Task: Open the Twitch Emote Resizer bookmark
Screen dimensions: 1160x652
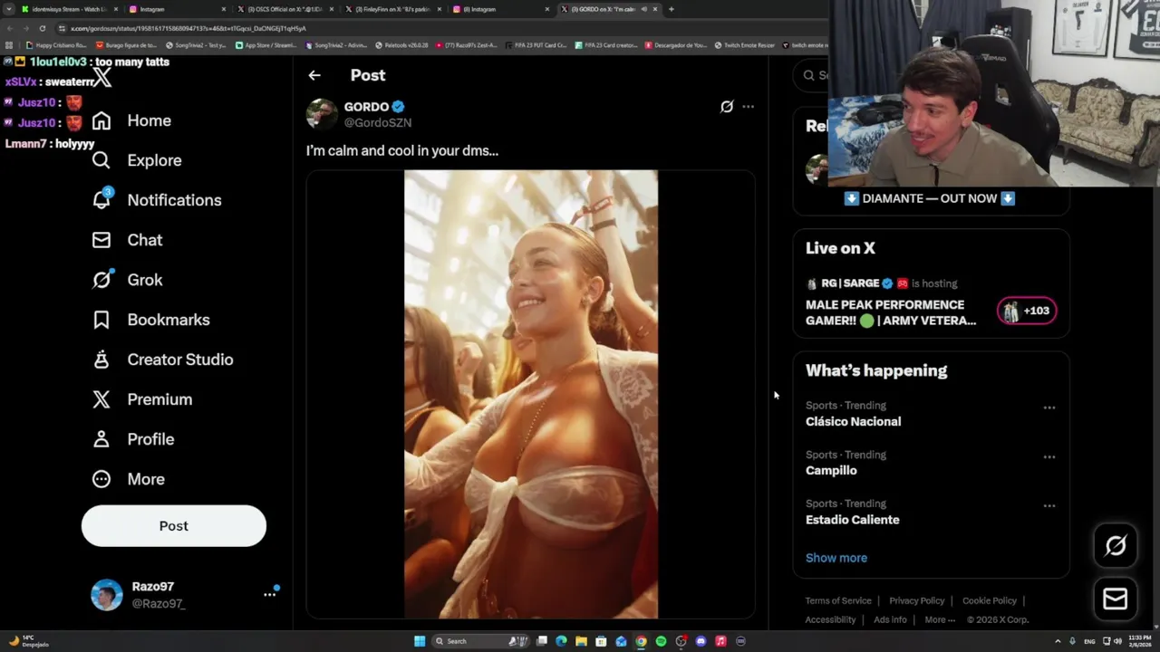Action: (745, 45)
